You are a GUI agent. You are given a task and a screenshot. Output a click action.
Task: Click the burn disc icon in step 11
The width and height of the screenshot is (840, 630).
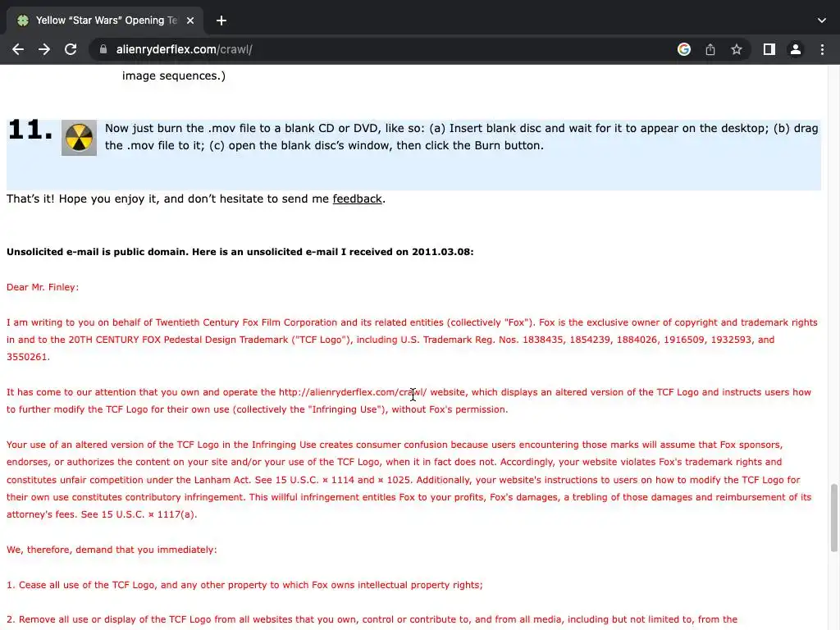[x=80, y=138]
